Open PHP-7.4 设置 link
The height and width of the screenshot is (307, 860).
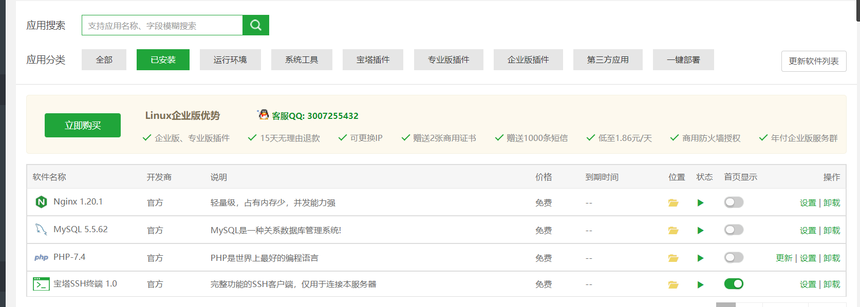tap(808, 258)
